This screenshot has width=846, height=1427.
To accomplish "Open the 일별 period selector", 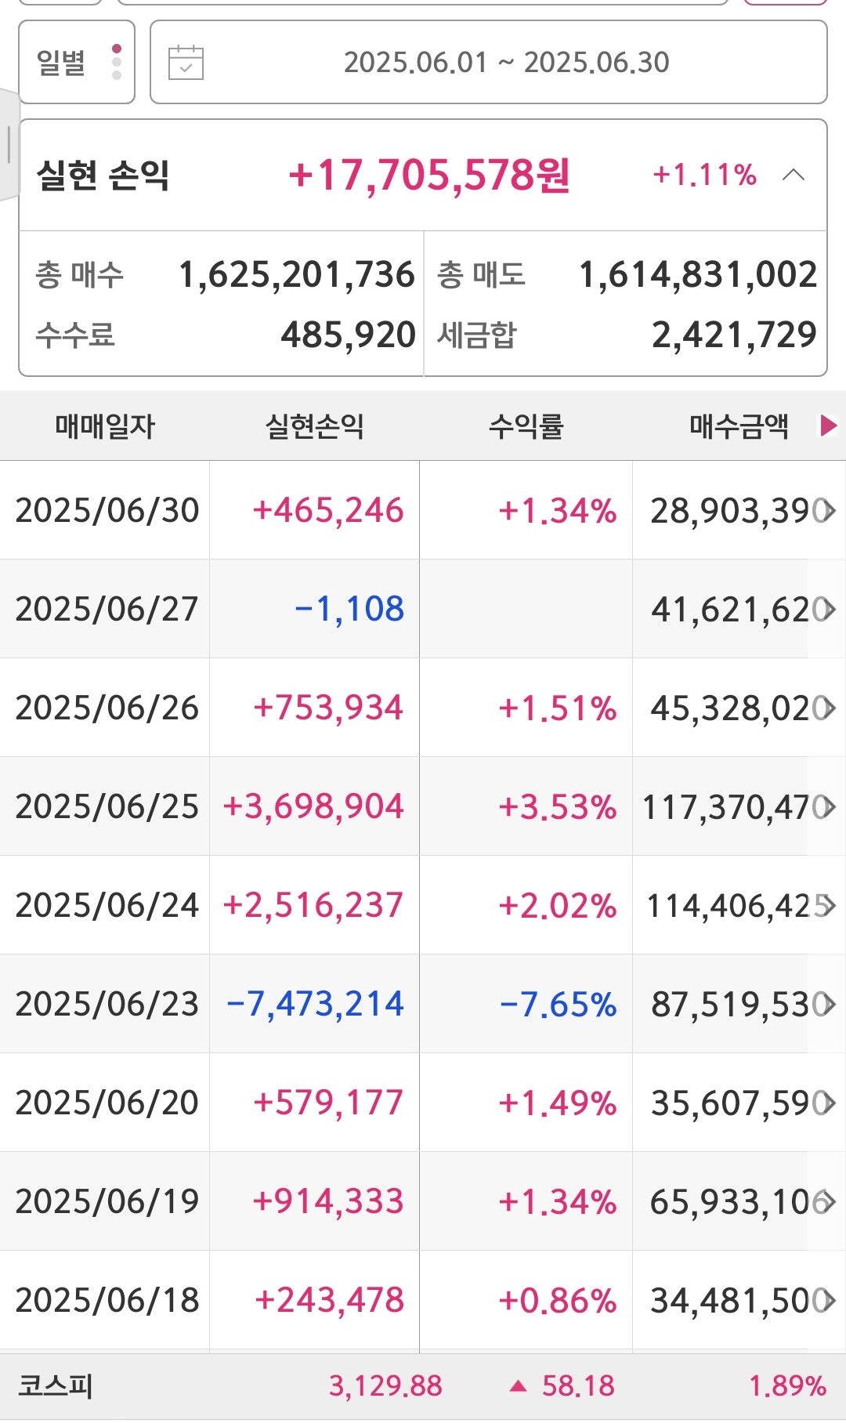I will 62,63.
